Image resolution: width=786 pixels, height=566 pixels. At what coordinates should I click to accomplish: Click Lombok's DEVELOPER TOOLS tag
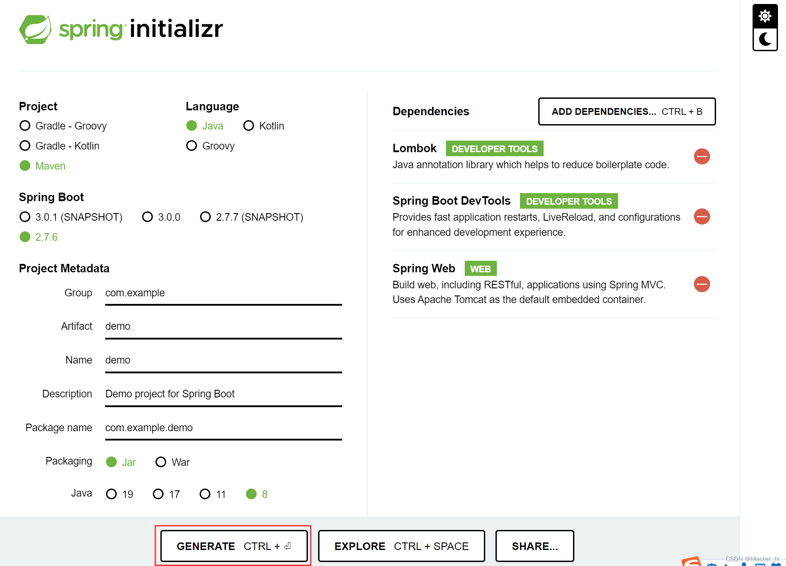tap(495, 149)
